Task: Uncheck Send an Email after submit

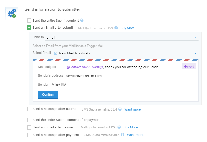Action: click(29, 28)
